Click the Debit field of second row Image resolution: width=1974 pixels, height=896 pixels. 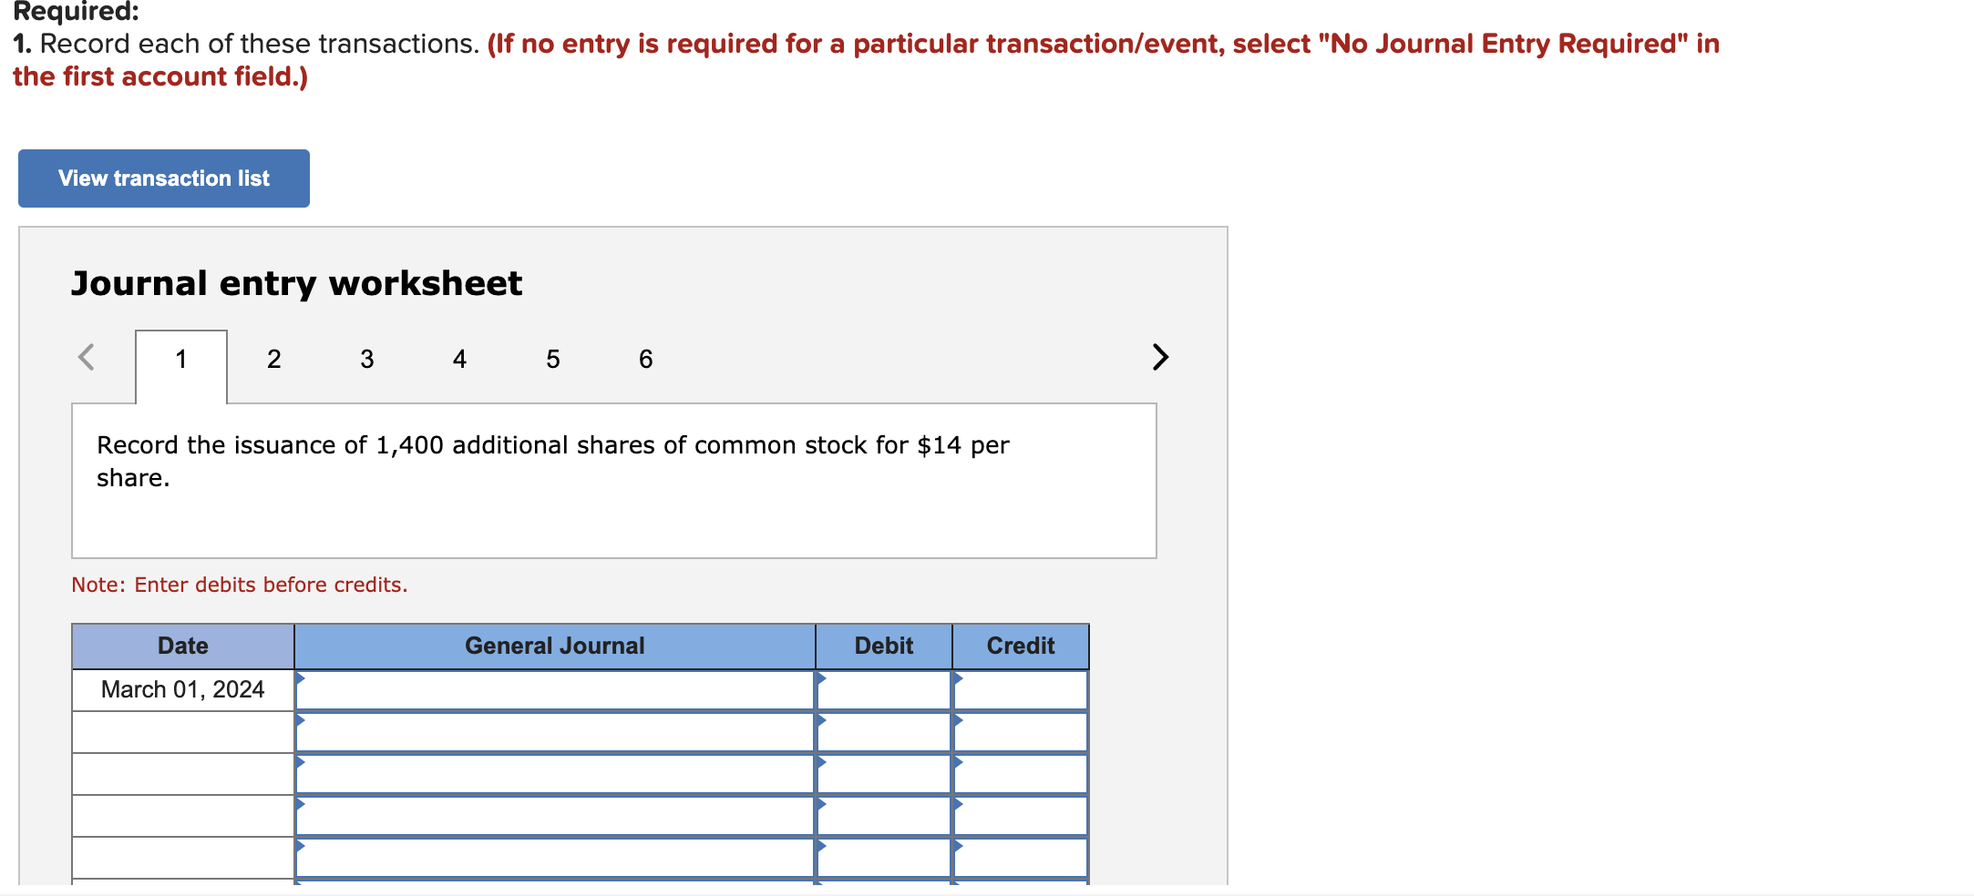[x=882, y=731]
